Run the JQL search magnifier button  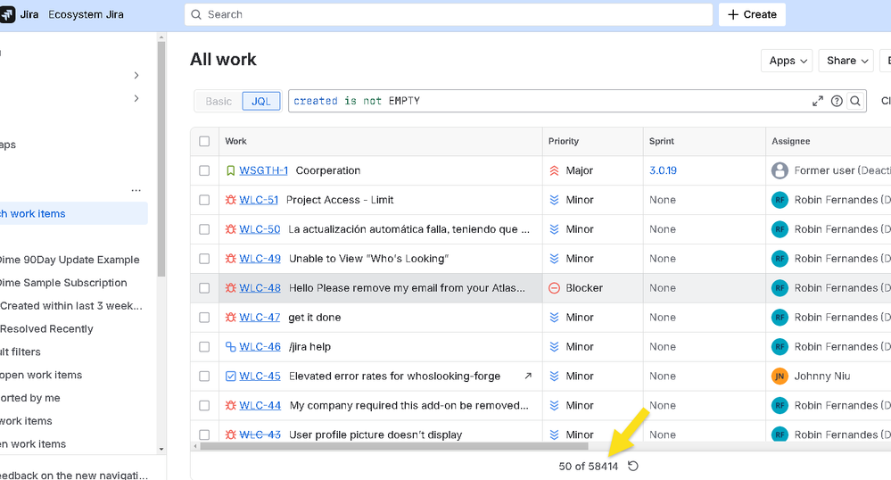(x=855, y=101)
